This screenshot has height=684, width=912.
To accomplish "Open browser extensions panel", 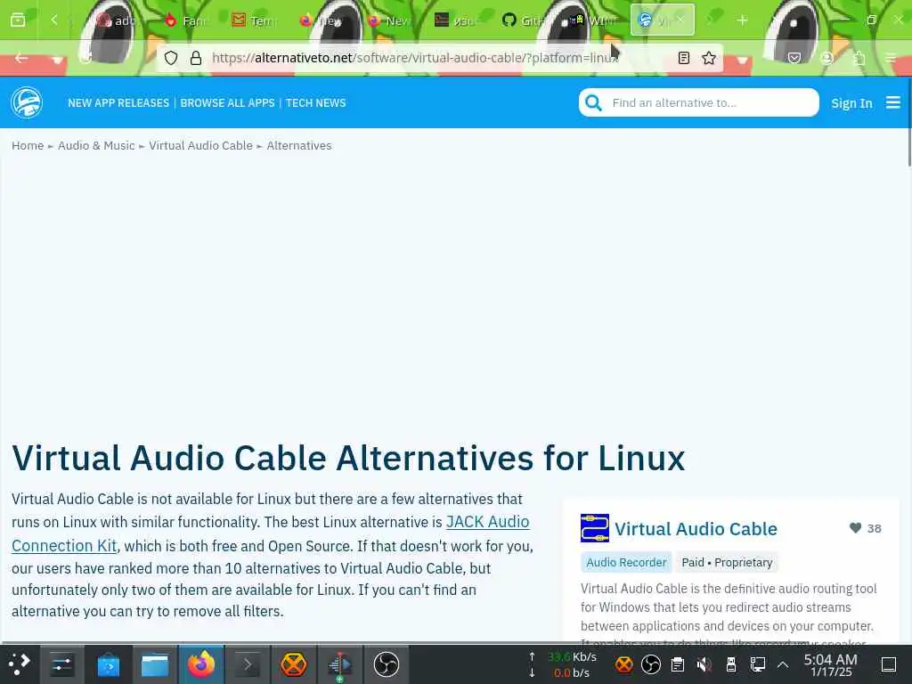I will point(859,58).
